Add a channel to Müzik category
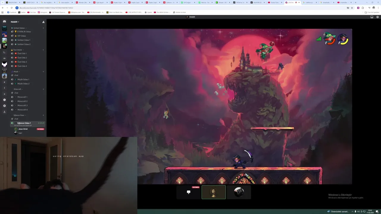Image resolution: width=381 pixels, height=214 pixels. [43, 72]
